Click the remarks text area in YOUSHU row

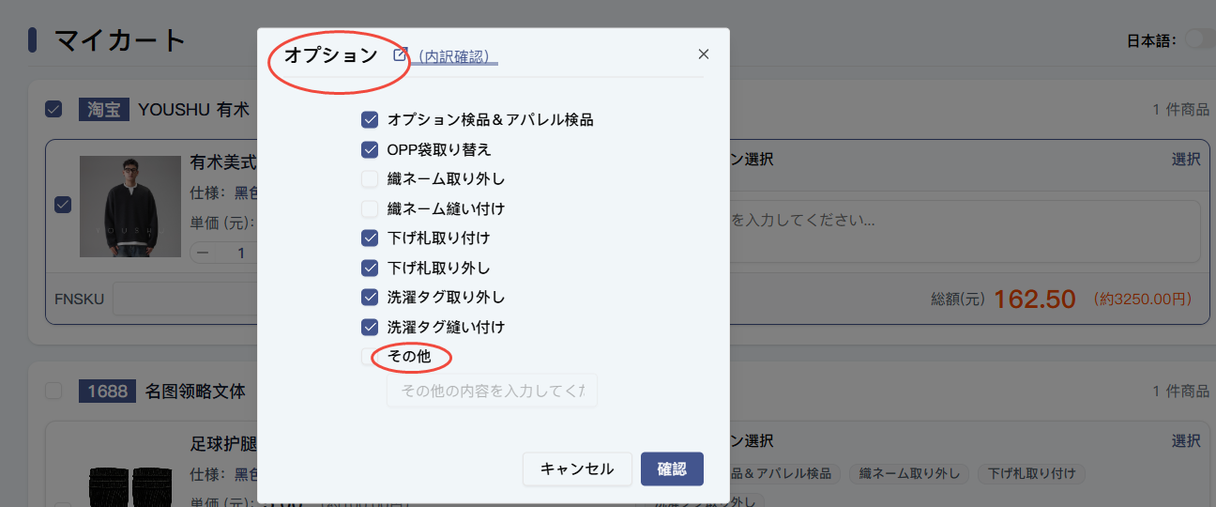tap(964, 231)
